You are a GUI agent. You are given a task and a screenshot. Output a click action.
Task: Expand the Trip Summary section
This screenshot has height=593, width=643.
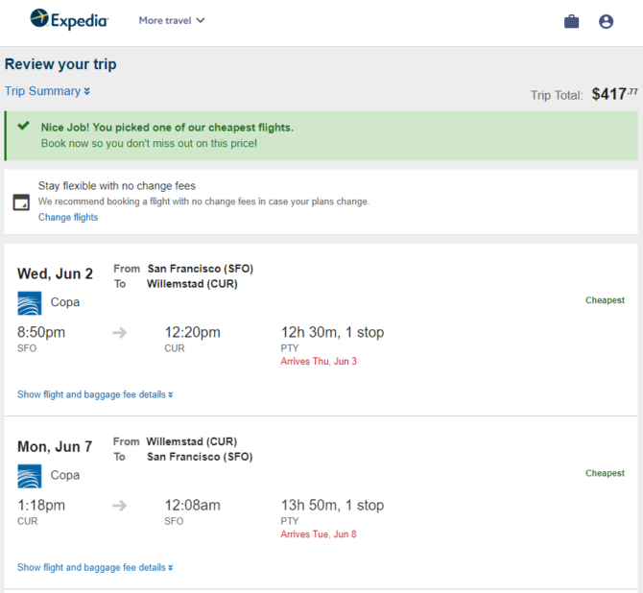pyautogui.click(x=47, y=91)
